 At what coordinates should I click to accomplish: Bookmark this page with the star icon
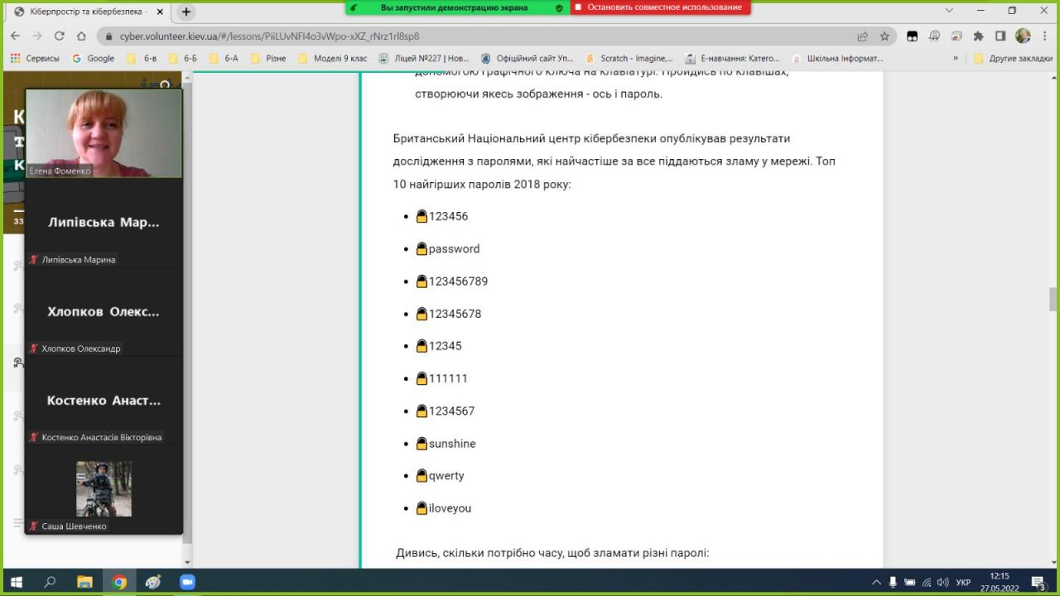pyautogui.click(x=884, y=36)
